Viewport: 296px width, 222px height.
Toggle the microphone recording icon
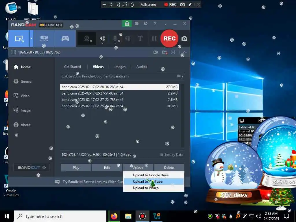point(115,39)
